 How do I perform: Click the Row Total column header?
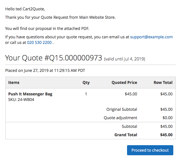tap(163, 83)
